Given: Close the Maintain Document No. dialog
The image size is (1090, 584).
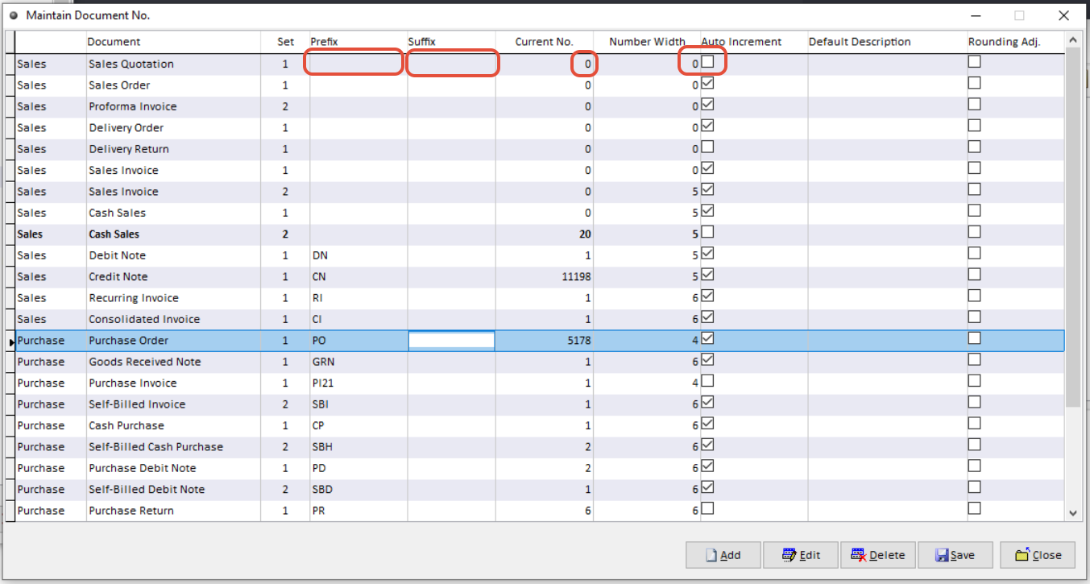Looking at the screenshot, I should (1038, 555).
